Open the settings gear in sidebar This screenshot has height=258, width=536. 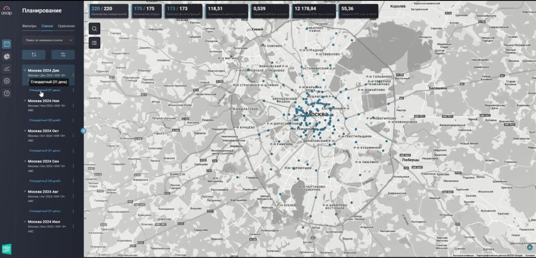coord(6,81)
